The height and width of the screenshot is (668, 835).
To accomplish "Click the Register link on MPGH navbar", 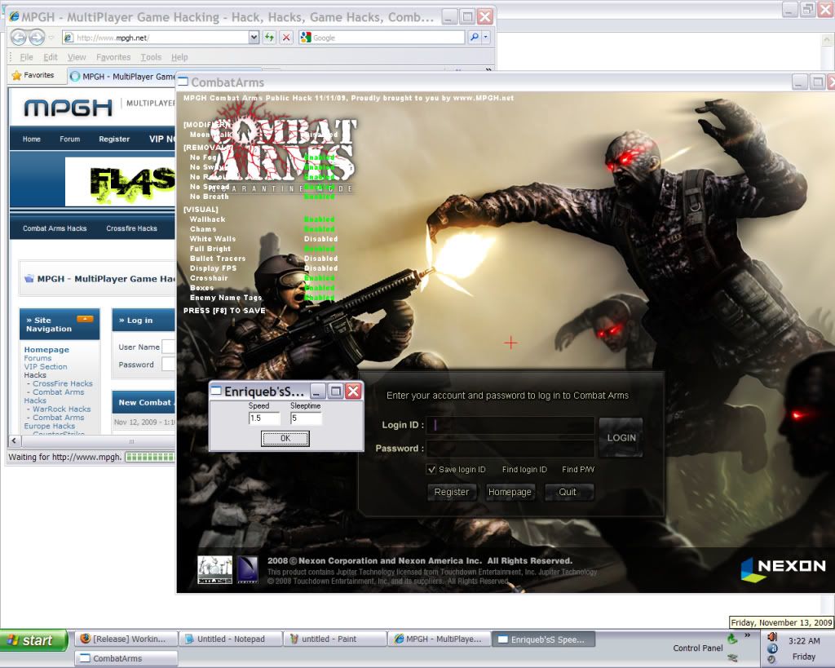I will (x=114, y=139).
